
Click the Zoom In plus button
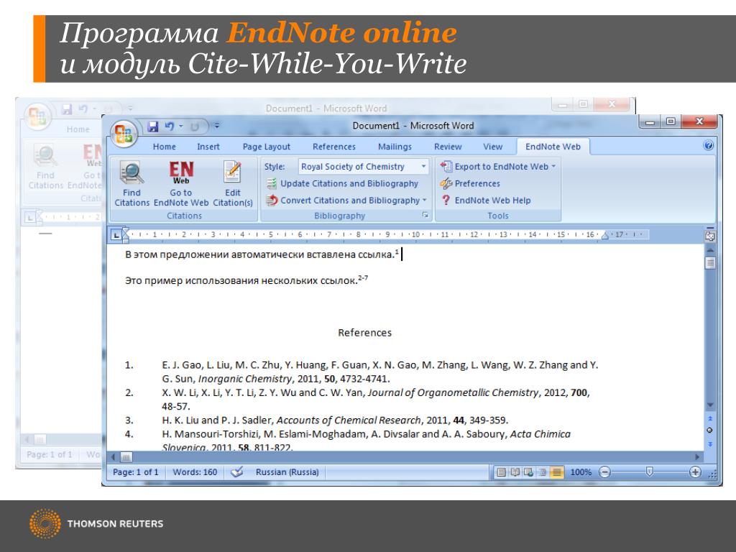[695, 472]
